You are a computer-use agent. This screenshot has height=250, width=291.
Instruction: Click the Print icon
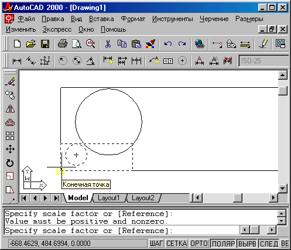tap(63, 44)
